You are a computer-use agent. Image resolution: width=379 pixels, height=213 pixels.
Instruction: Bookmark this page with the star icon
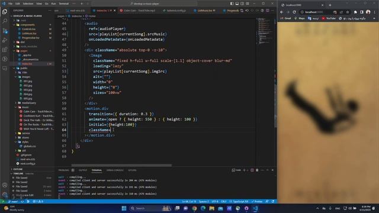tap(348, 12)
